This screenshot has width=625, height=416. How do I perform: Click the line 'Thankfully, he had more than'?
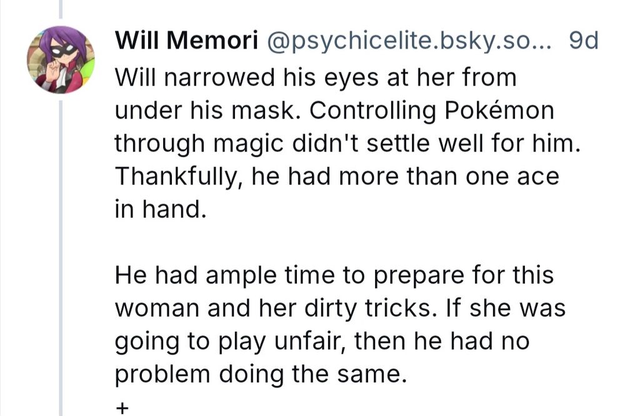point(336,177)
